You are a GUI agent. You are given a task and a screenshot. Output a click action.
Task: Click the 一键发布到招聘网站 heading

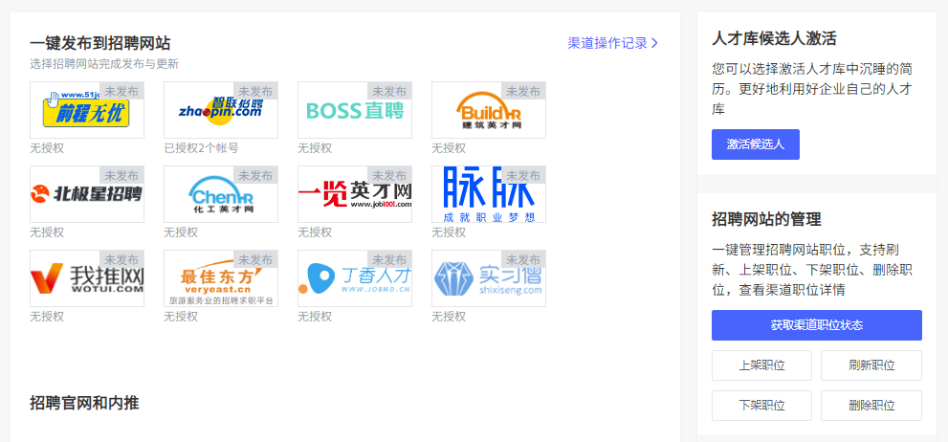tap(99, 43)
